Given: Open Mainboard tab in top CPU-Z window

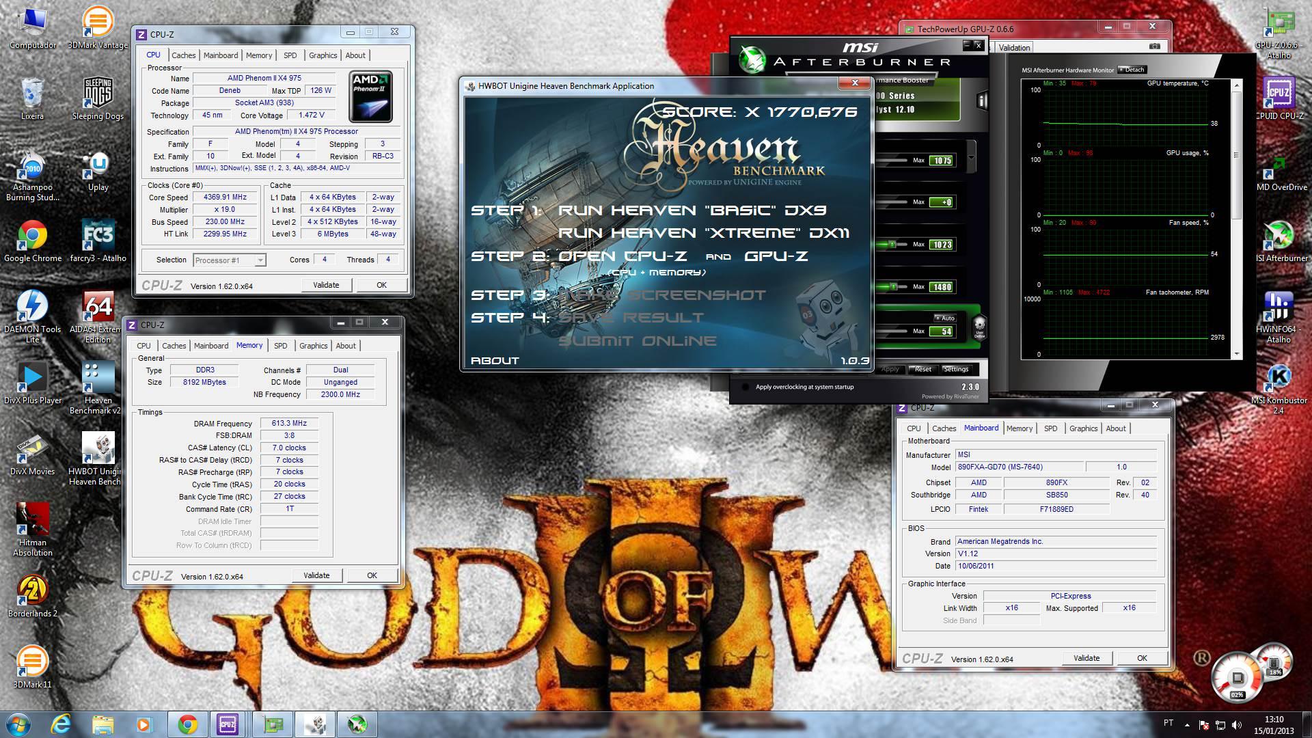Looking at the screenshot, I should (221, 55).
